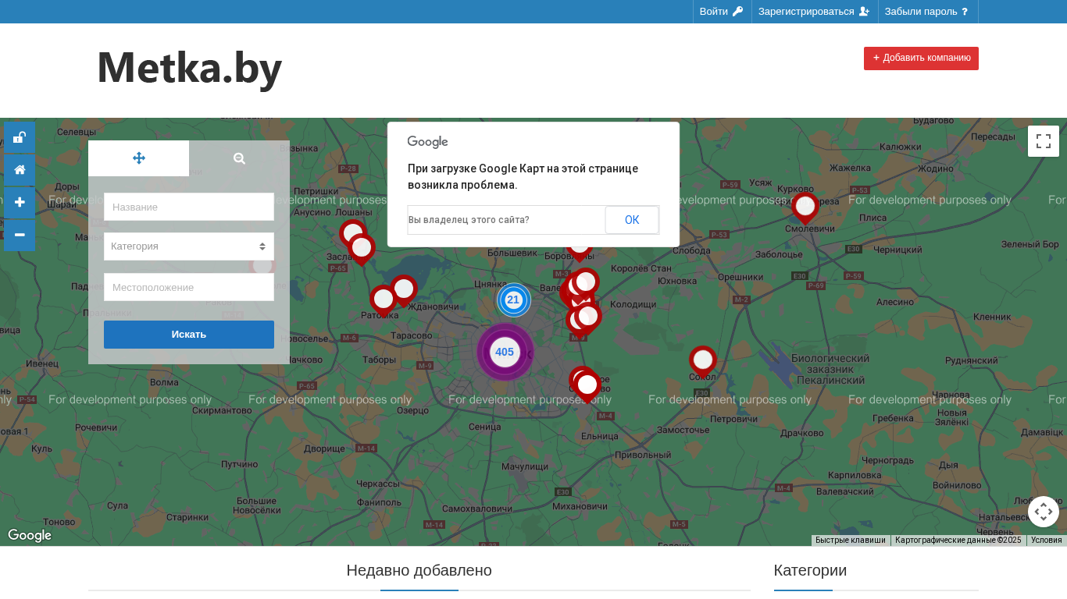This screenshot has height=599, width=1067.
Task: Open the Условия terms link
Action: click(1046, 540)
